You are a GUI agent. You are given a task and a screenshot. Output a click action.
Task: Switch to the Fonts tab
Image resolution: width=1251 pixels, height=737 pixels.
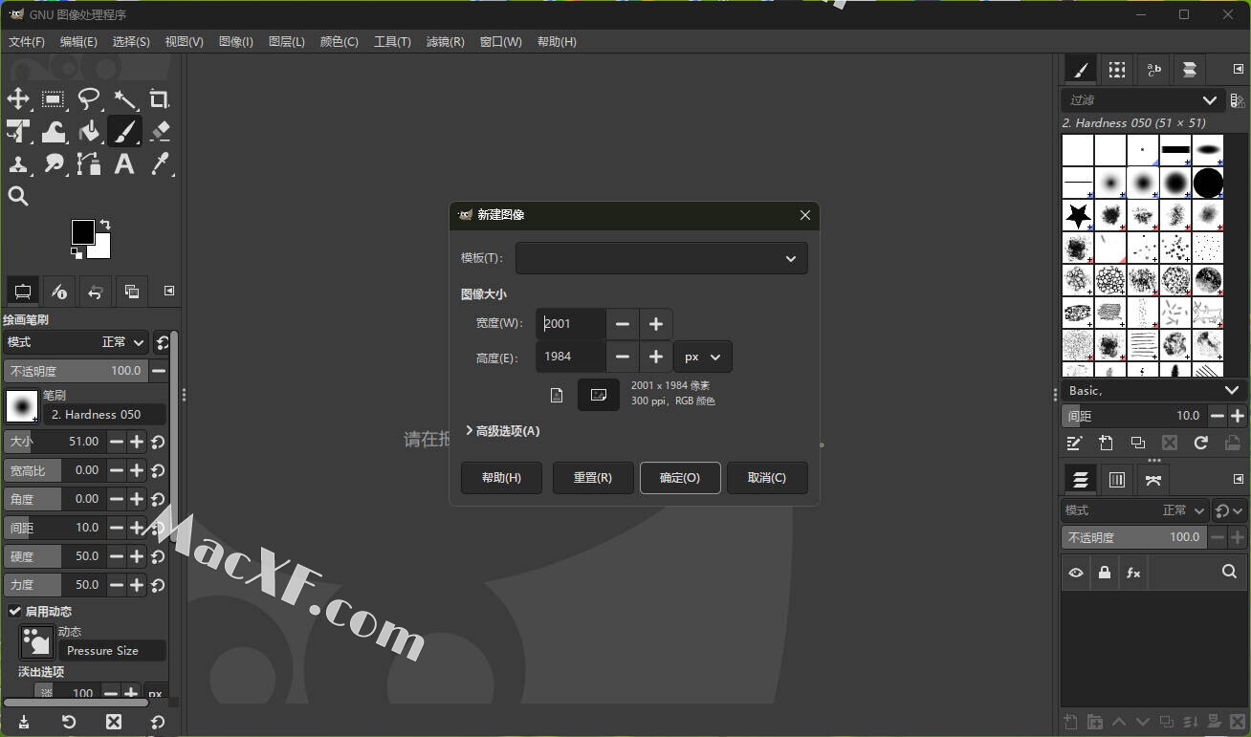[x=1153, y=70]
